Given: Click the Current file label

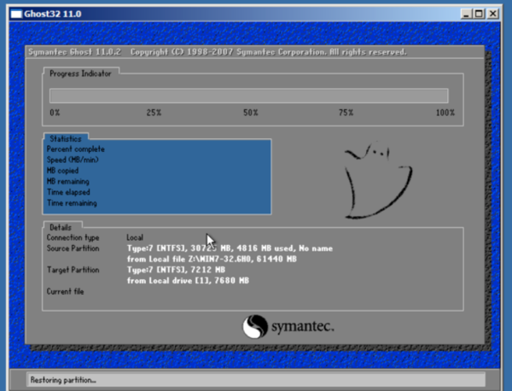Looking at the screenshot, I should point(67,292).
